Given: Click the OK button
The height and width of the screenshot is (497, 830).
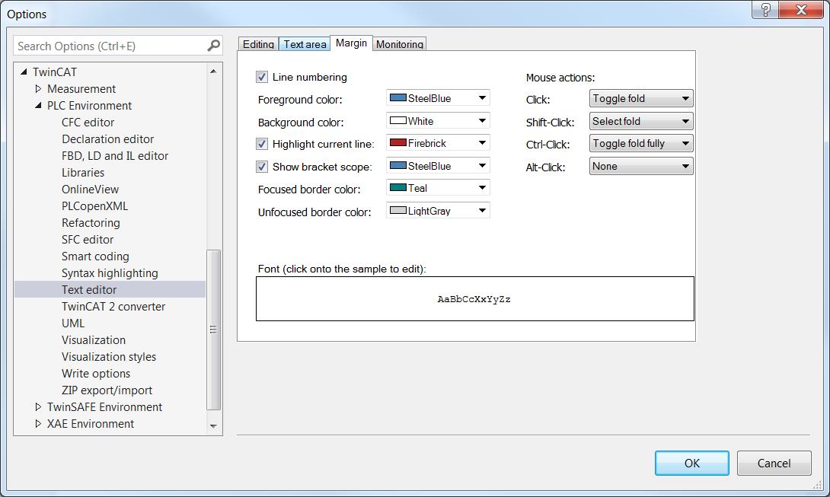Looking at the screenshot, I should coord(692,463).
